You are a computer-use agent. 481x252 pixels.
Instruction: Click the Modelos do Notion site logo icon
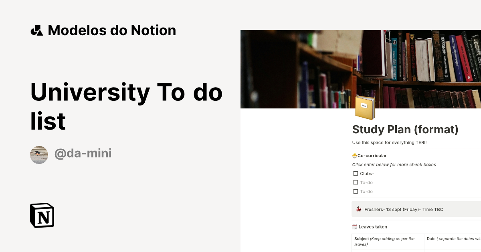37,30
